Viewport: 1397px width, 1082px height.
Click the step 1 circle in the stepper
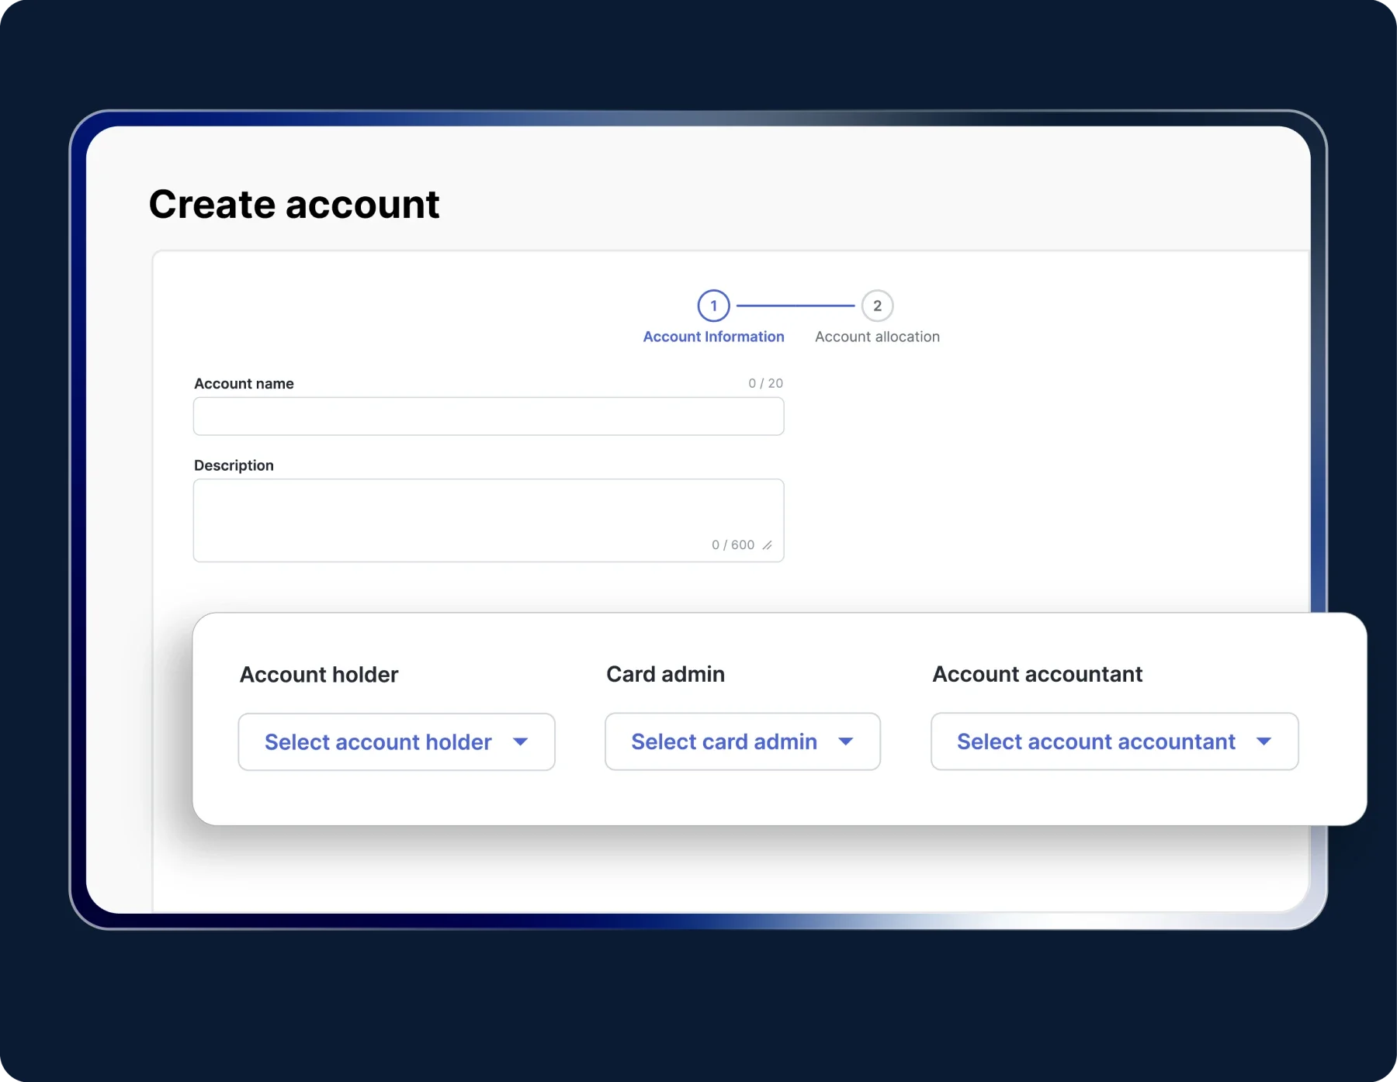tap(713, 306)
